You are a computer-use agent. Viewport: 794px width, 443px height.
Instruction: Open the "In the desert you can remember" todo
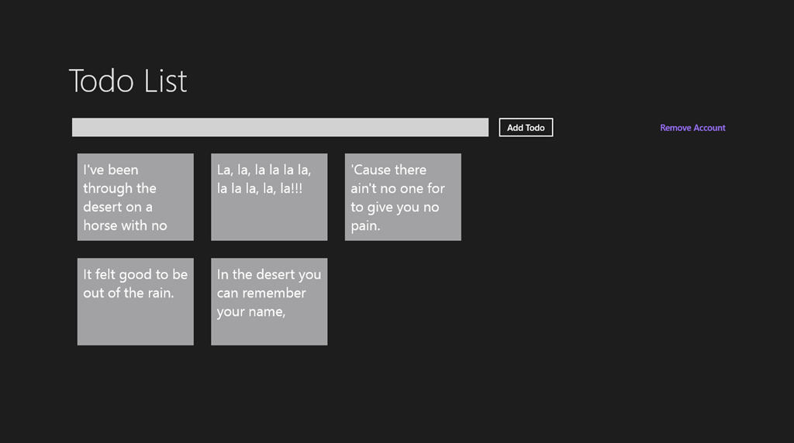(x=269, y=302)
